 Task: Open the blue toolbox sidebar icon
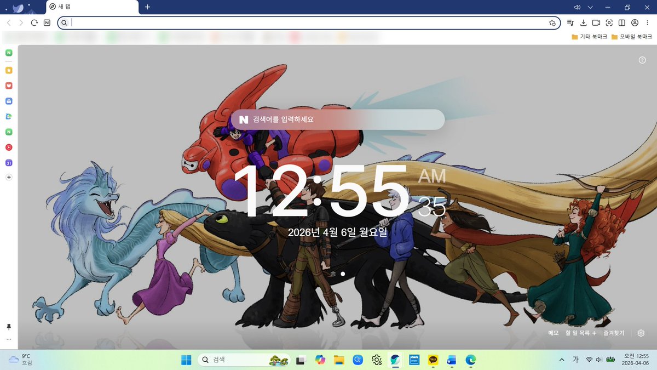(9, 101)
